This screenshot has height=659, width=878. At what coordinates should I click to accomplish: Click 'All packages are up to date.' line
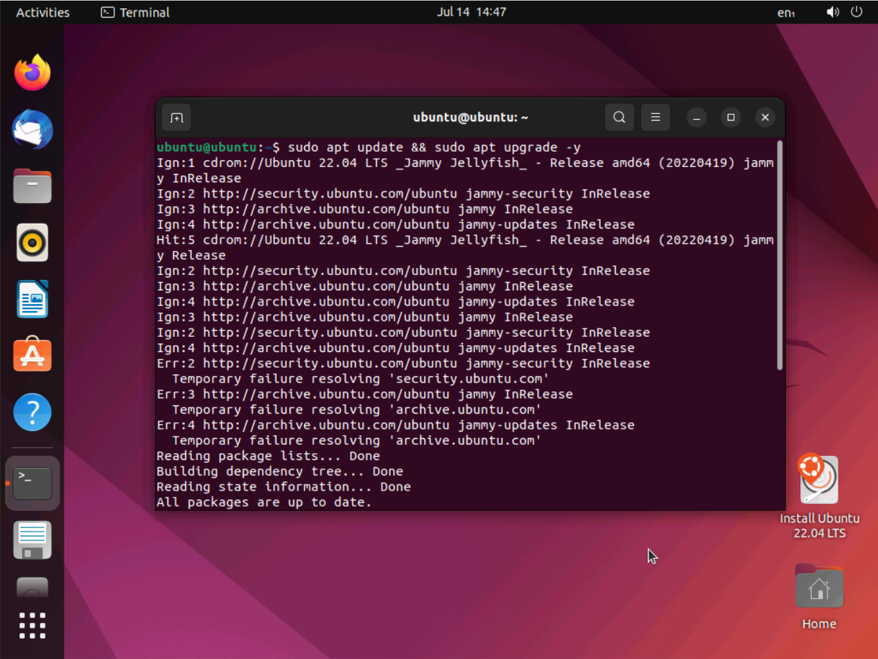pyautogui.click(x=264, y=502)
